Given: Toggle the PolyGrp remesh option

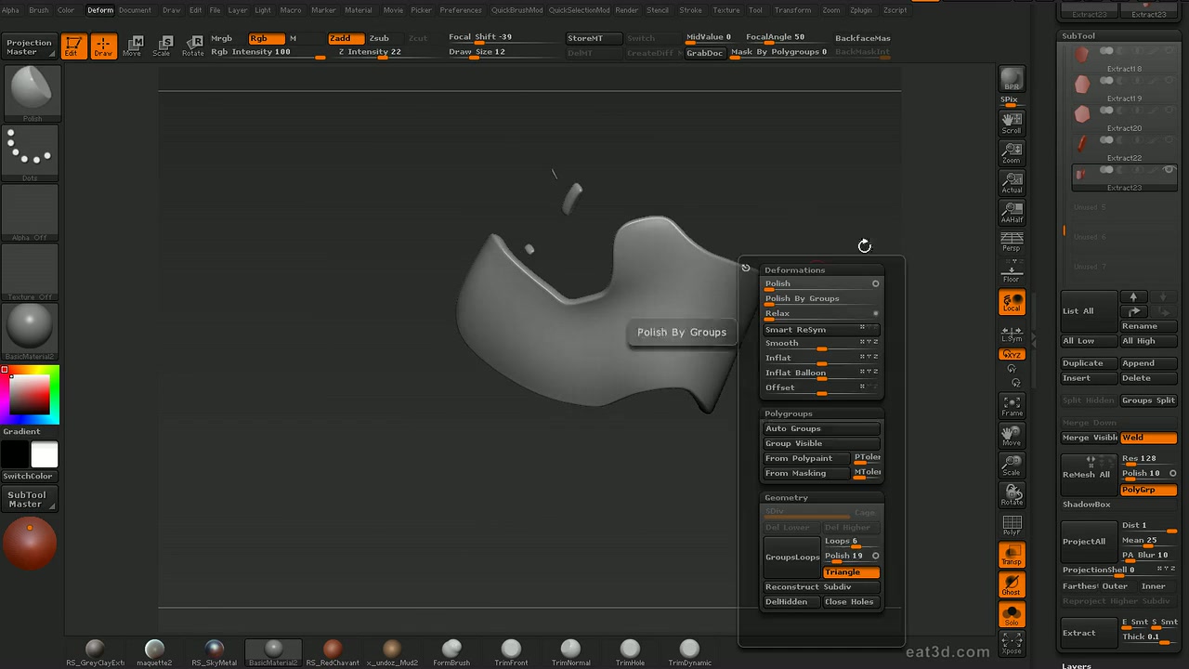Looking at the screenshot, I should (1148, 490).
